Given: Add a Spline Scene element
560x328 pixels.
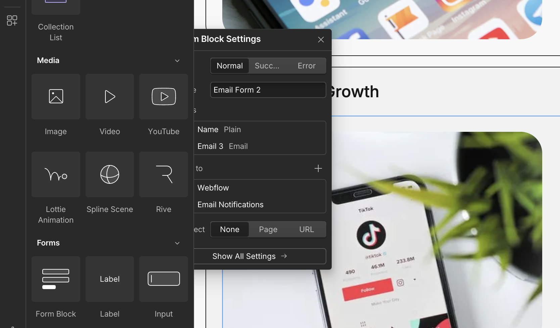Looking at the screenshot, I should [x=110, y=174].
